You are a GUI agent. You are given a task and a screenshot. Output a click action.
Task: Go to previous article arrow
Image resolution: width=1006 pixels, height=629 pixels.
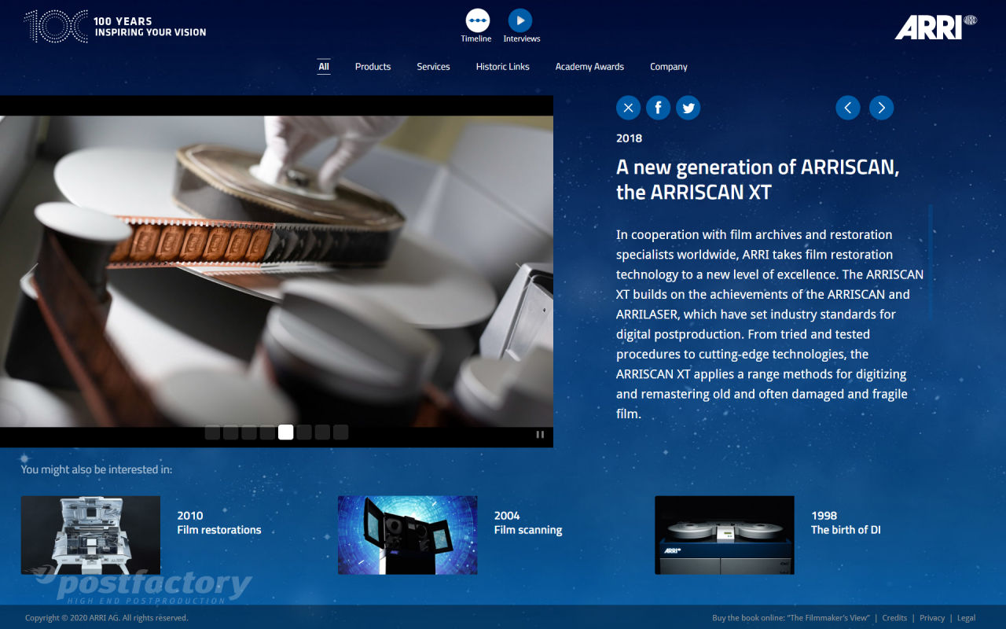tap(847, 108)
